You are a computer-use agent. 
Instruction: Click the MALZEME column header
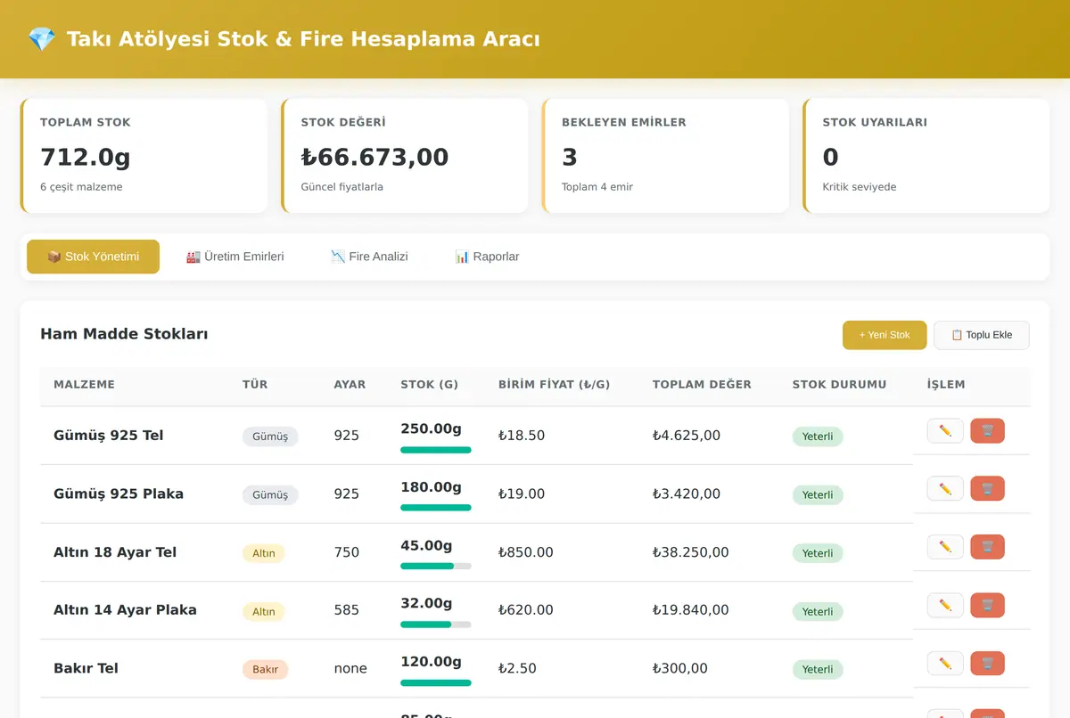point(84,385)
